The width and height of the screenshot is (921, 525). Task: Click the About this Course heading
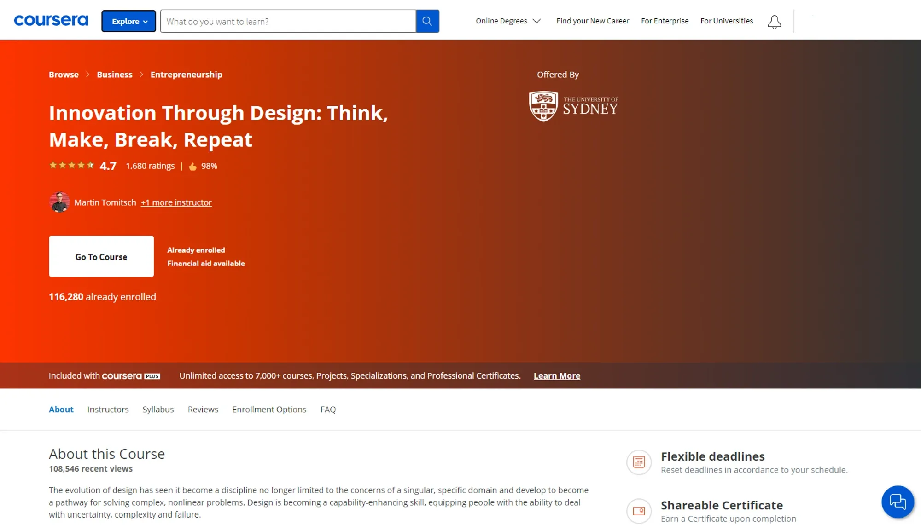click(107, 454)
